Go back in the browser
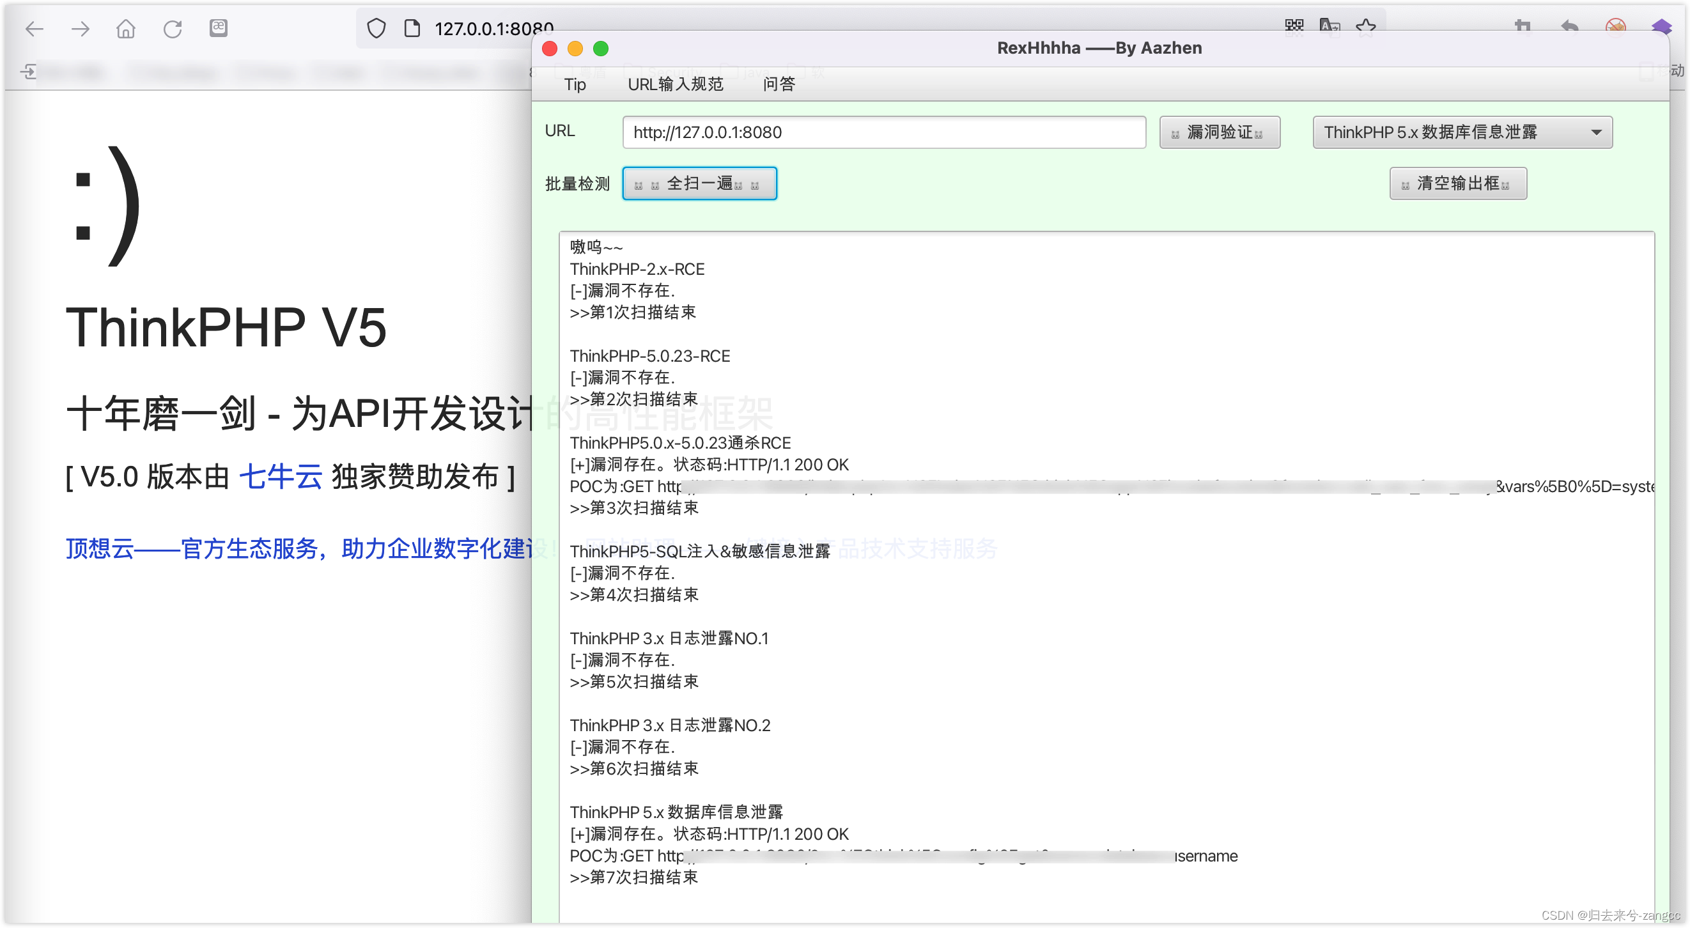Image resolution: width=1690 pixels, height=928 pixels. (x=34, y=29)
